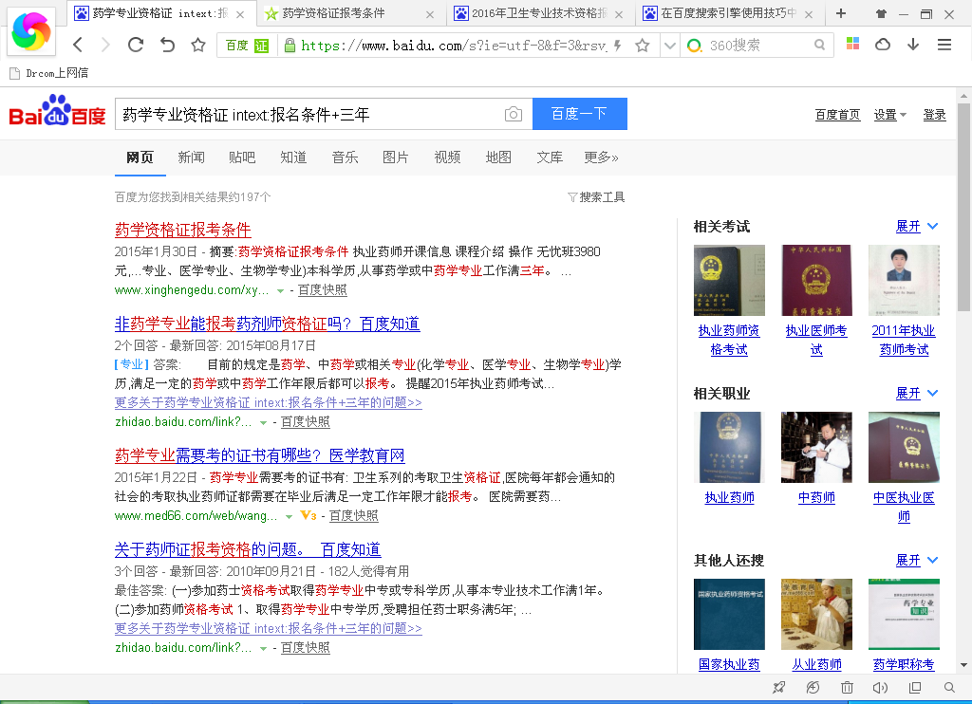Click the star icon inside address bar
The height and width of the screenshot is (704, 972).
(643, 46)
